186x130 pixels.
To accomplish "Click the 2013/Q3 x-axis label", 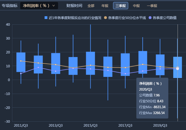I will point(56,126).
